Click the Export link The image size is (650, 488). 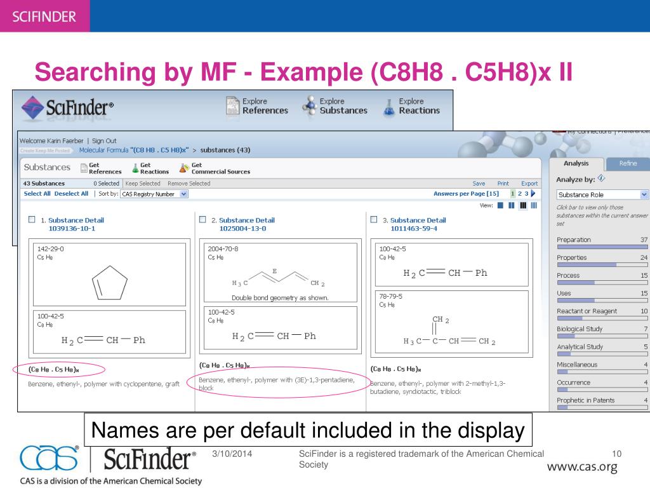click(529, 184)
